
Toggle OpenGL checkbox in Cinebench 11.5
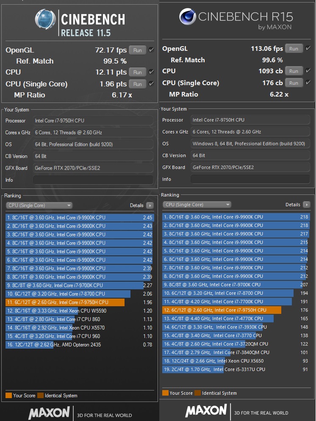[151, 50]
